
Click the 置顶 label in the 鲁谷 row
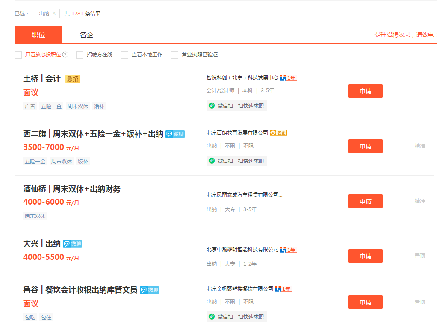pyautogui.click(x=420, y=302)
